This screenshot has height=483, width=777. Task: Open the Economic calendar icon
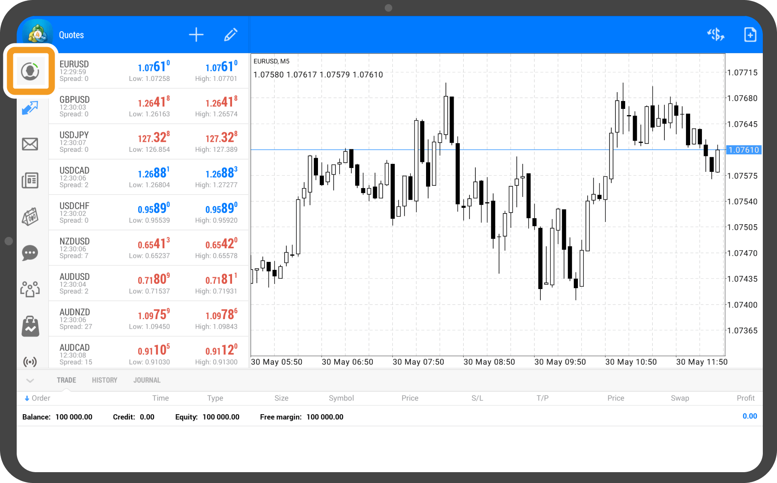point(30,216)
